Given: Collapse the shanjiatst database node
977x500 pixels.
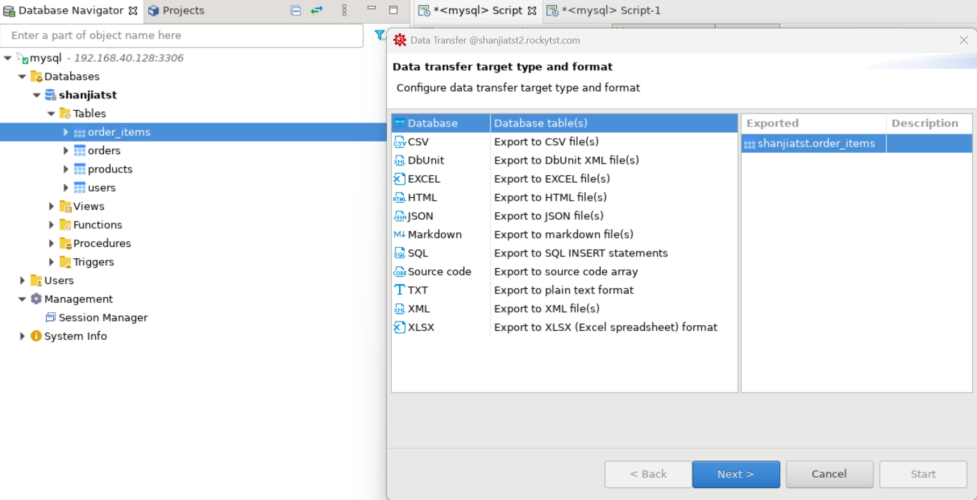Looking at the screenshot, I should tap(37, 95).
